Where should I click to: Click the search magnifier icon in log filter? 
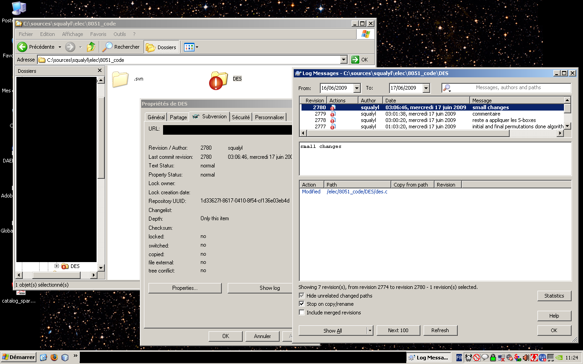point(447,88)
